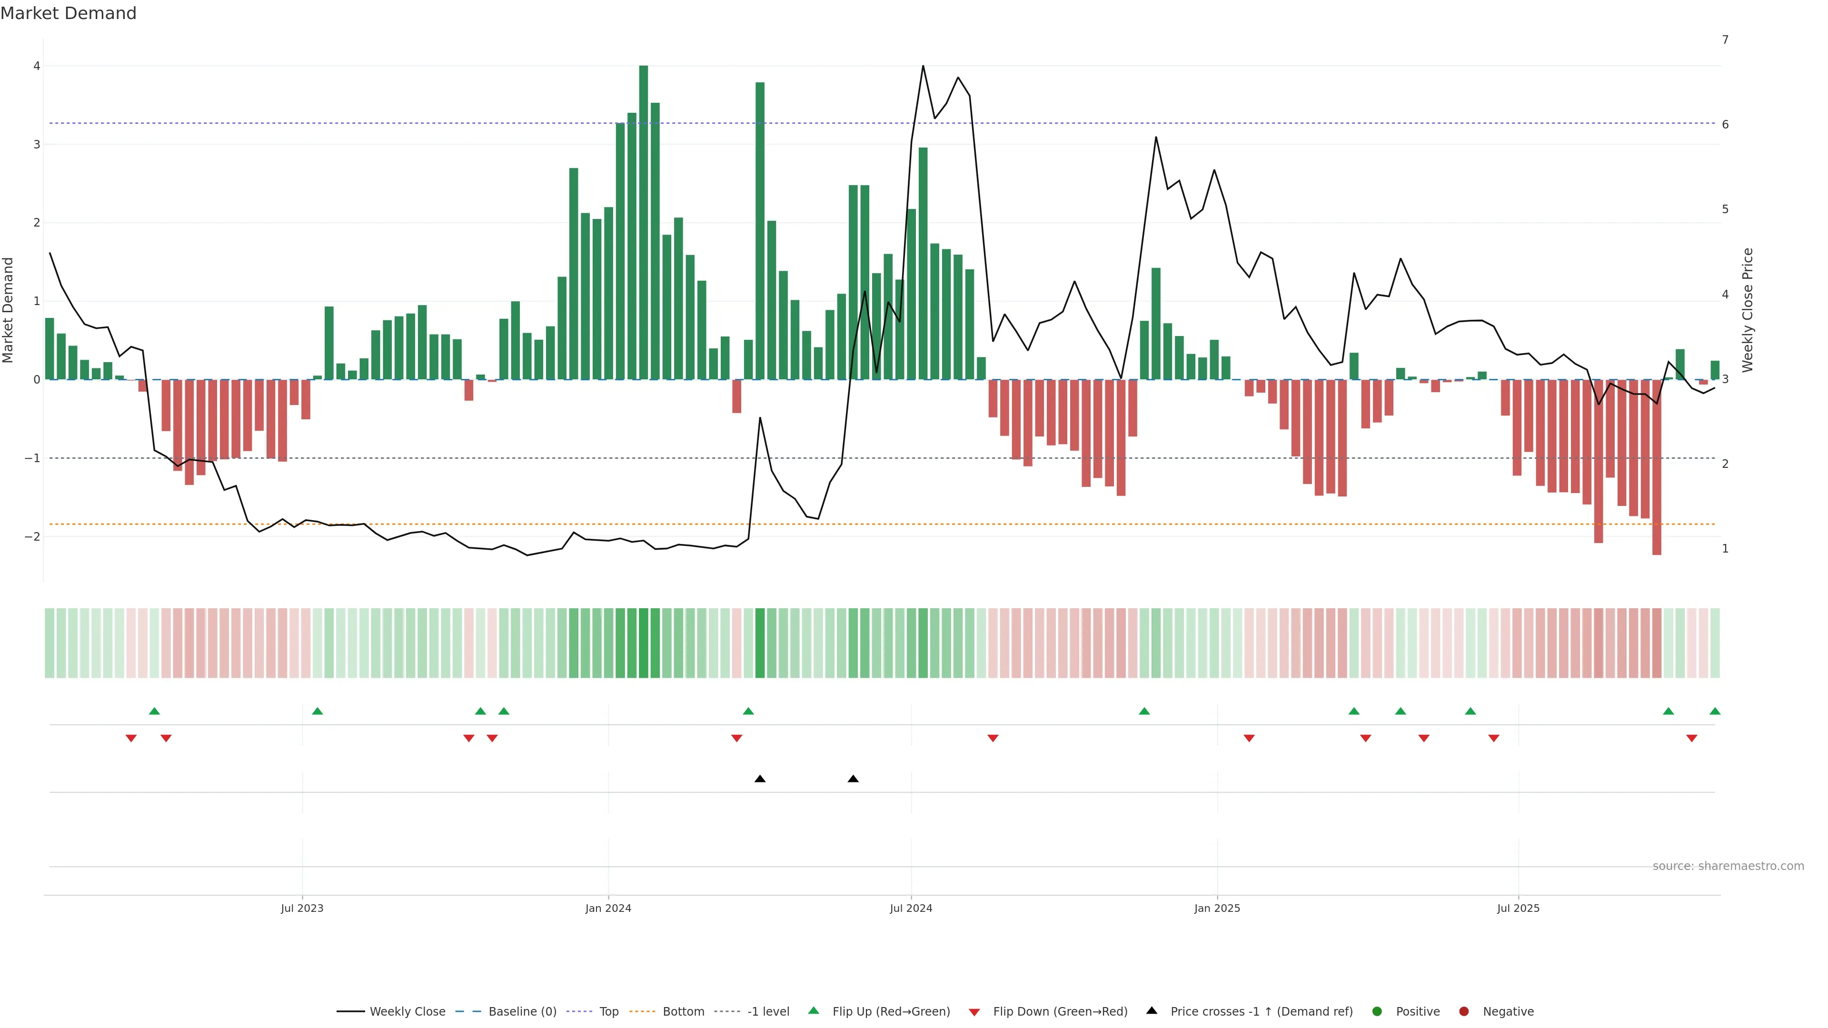Click the Jul 2025 x-axis label

(1519, 909)
